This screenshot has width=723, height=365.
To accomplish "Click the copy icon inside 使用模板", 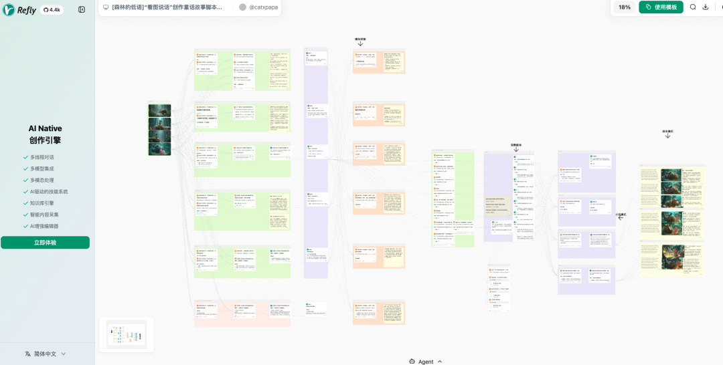I will click(648, 7).
